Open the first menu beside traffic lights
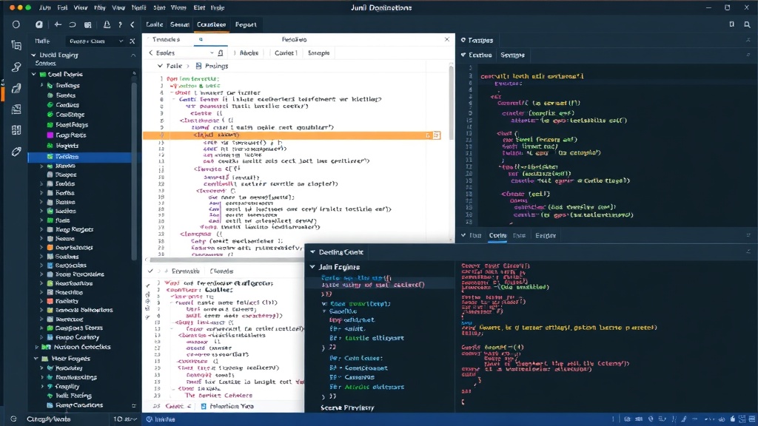 [45, 7]
